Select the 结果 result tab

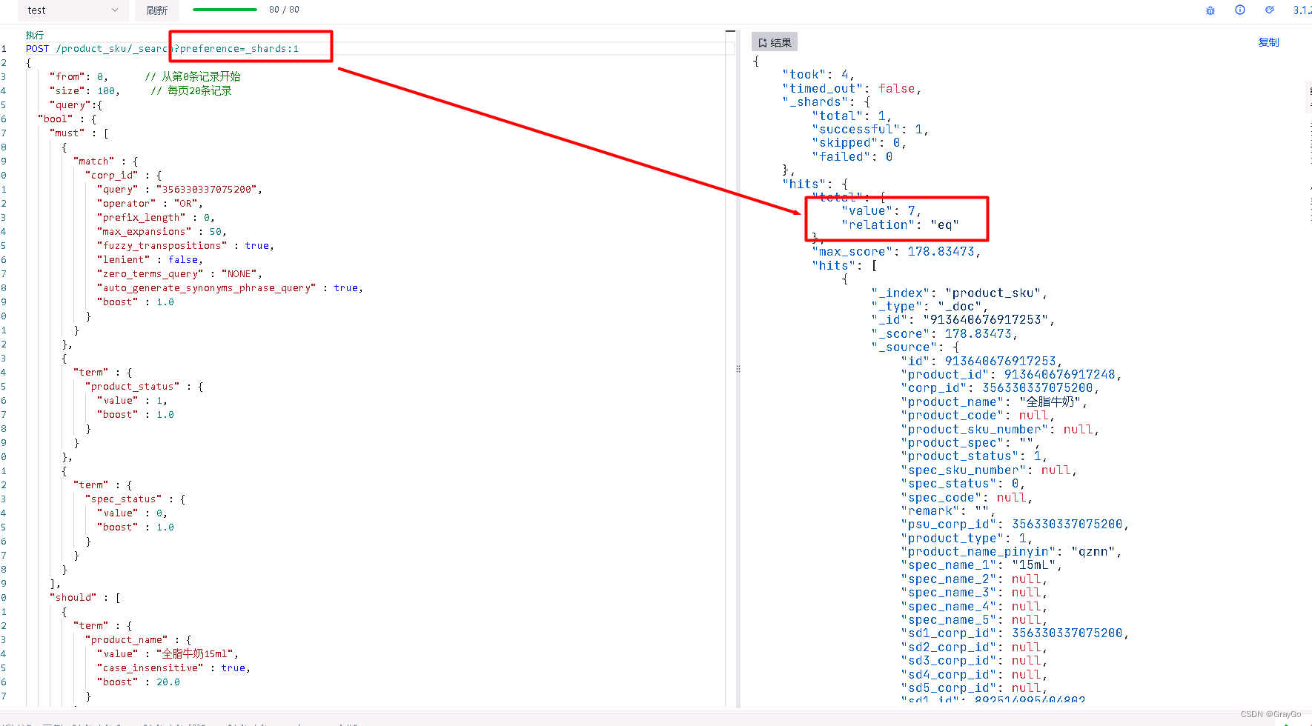coord(775,42)
